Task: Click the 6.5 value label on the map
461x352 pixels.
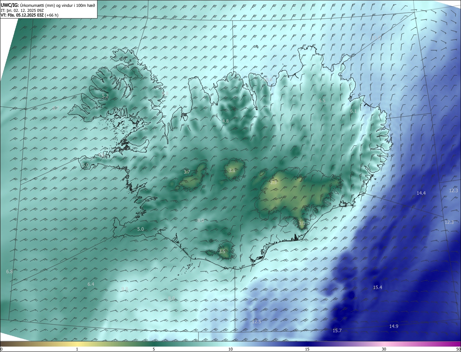Action: pos(322,101)
